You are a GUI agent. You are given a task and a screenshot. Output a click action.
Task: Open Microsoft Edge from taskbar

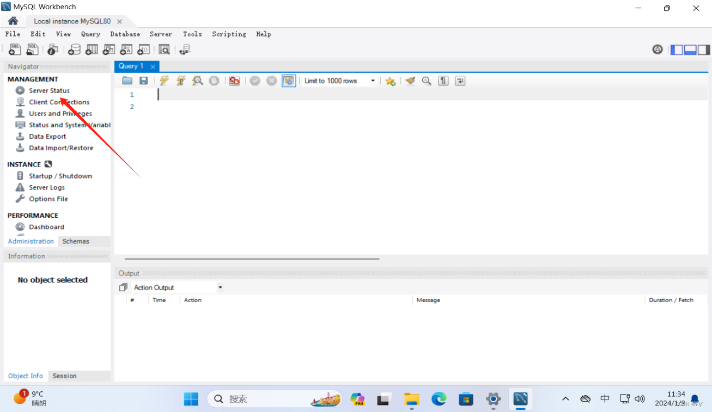(439, 399)
